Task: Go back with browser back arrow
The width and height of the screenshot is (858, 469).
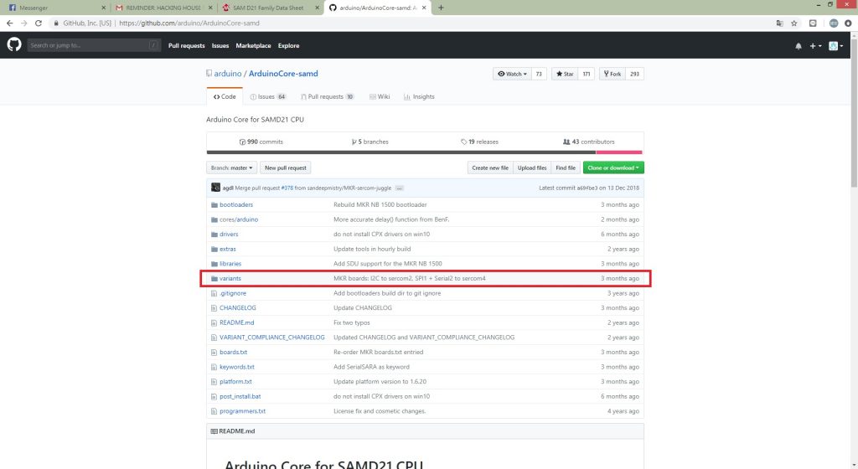Action: 9,23
